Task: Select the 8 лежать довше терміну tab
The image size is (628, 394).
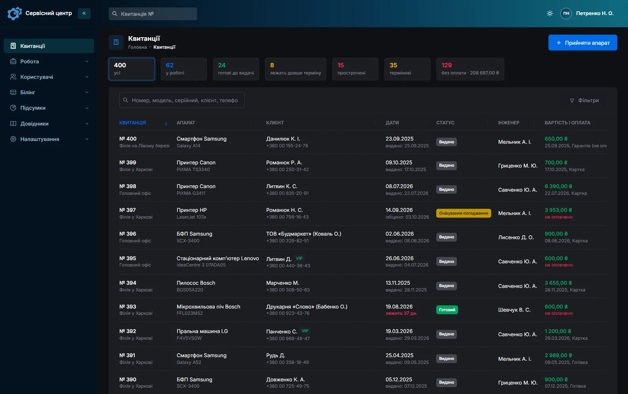Action: pos(296,69)
